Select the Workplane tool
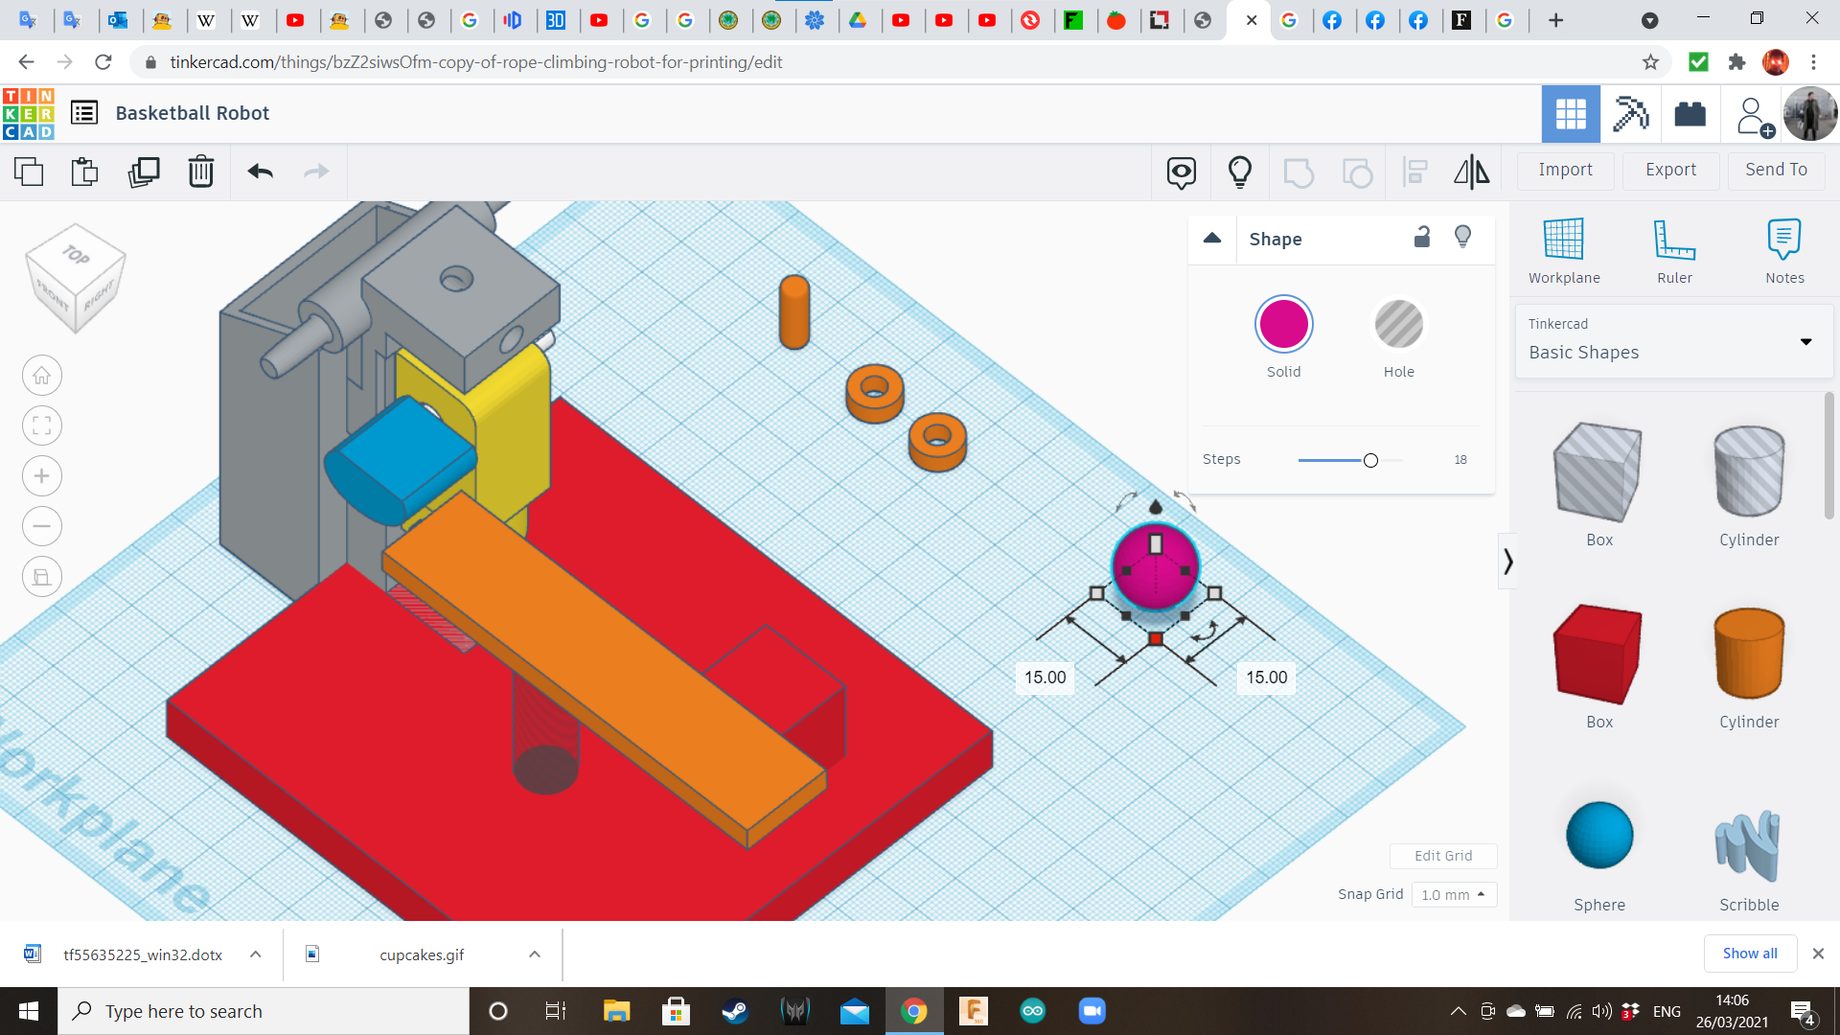The image size is (1840, 1035). coord(1564,250)
